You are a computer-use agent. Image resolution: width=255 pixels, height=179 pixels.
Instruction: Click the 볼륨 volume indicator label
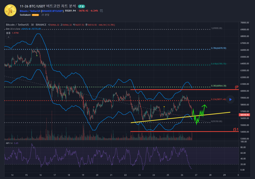8,33
